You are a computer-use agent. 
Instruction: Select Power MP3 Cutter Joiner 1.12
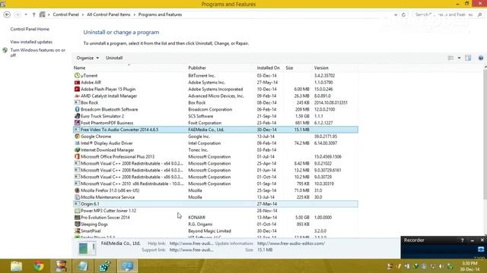click(108, 211)
